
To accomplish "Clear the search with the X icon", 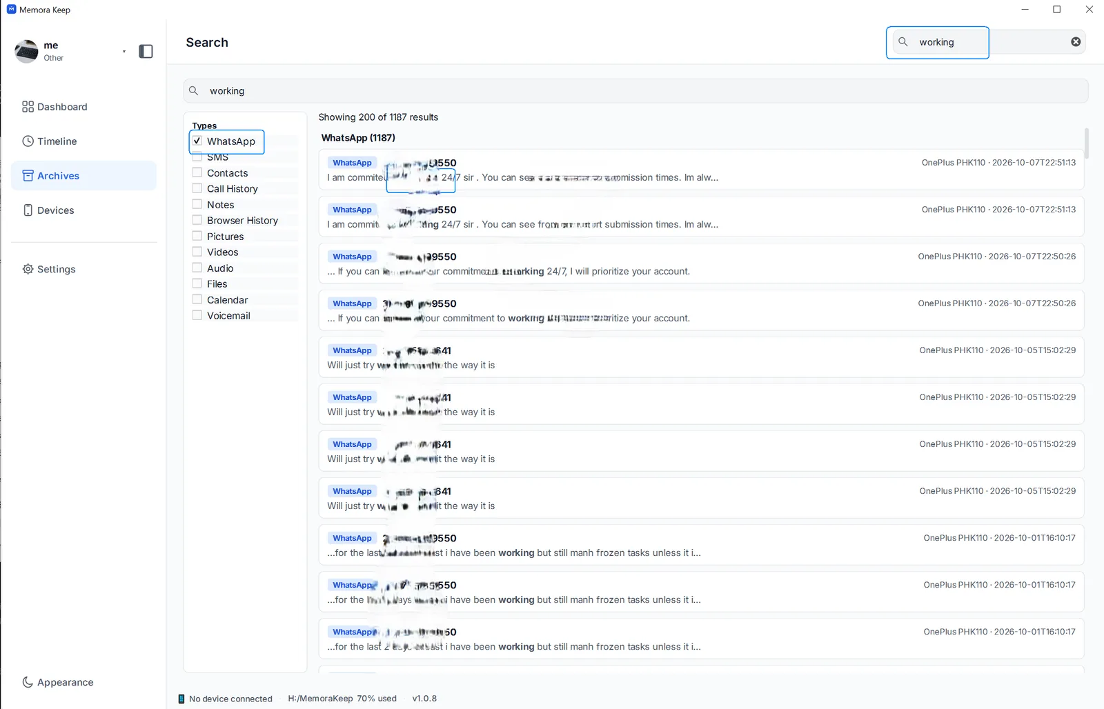I will (1076, 42).
